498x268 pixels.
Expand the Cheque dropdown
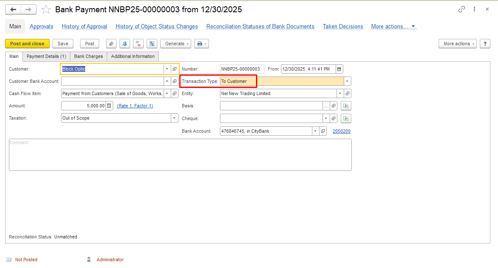[326, 118]
